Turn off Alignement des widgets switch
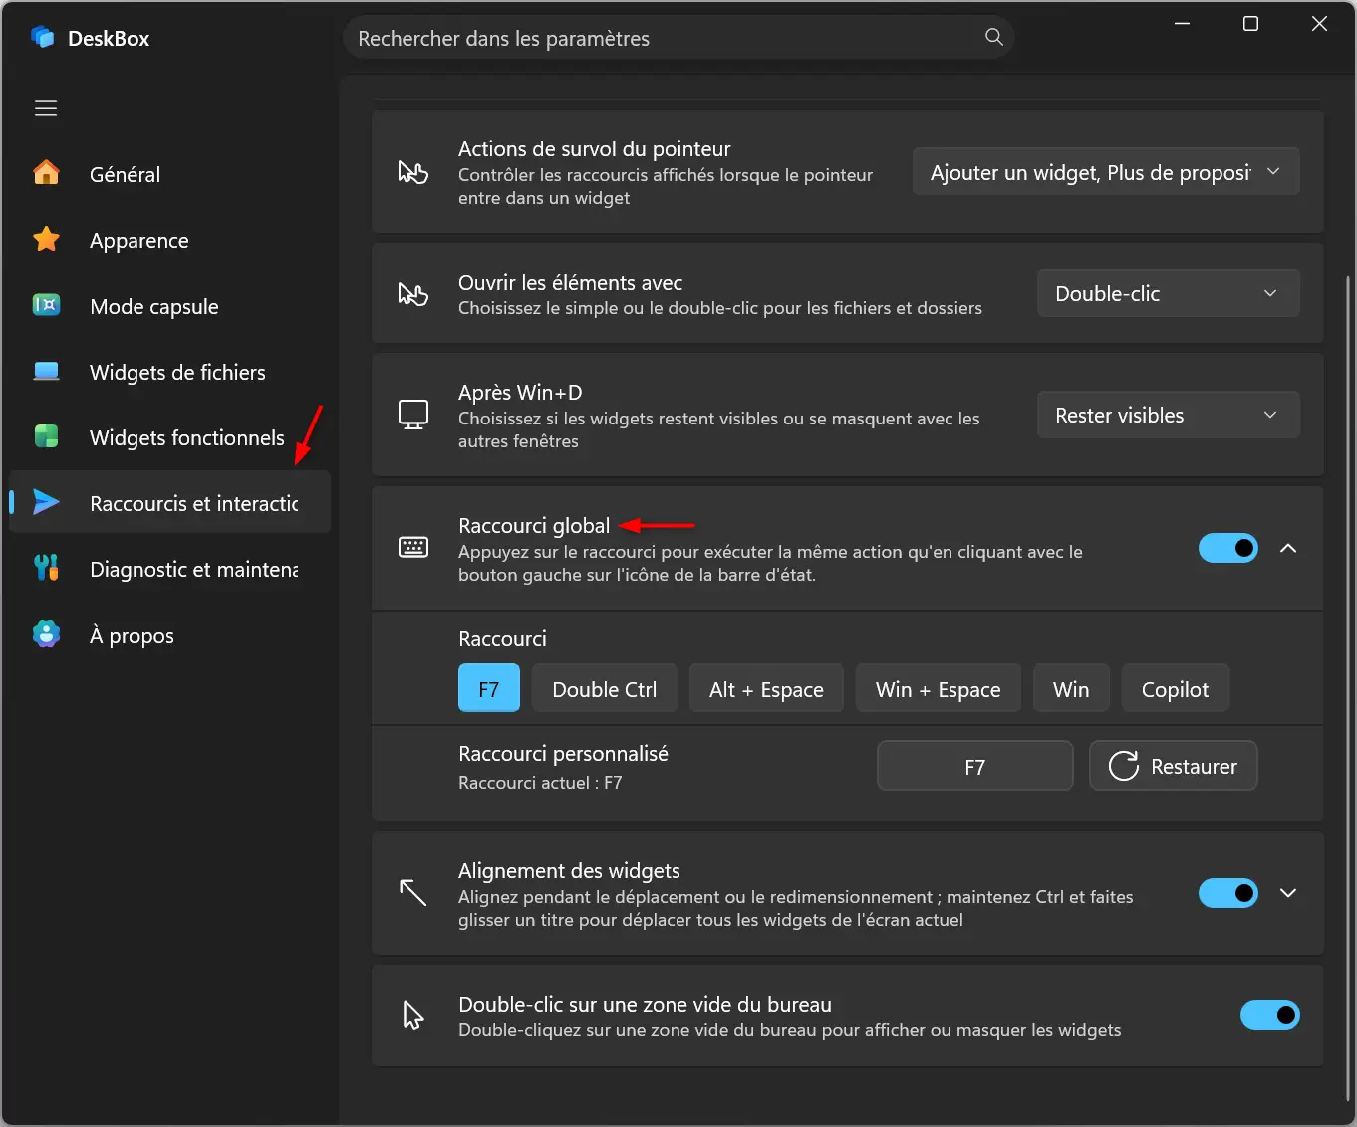 [x=1227, y=893]
